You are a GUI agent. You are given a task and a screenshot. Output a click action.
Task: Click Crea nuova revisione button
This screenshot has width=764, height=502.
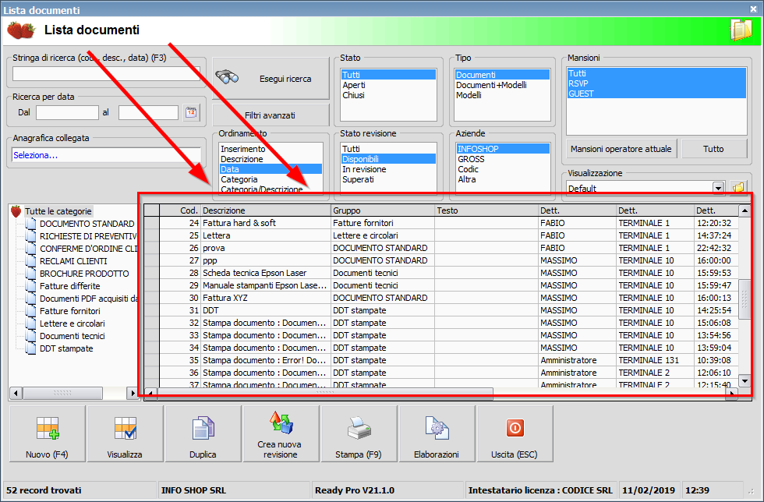pos(281,433)
